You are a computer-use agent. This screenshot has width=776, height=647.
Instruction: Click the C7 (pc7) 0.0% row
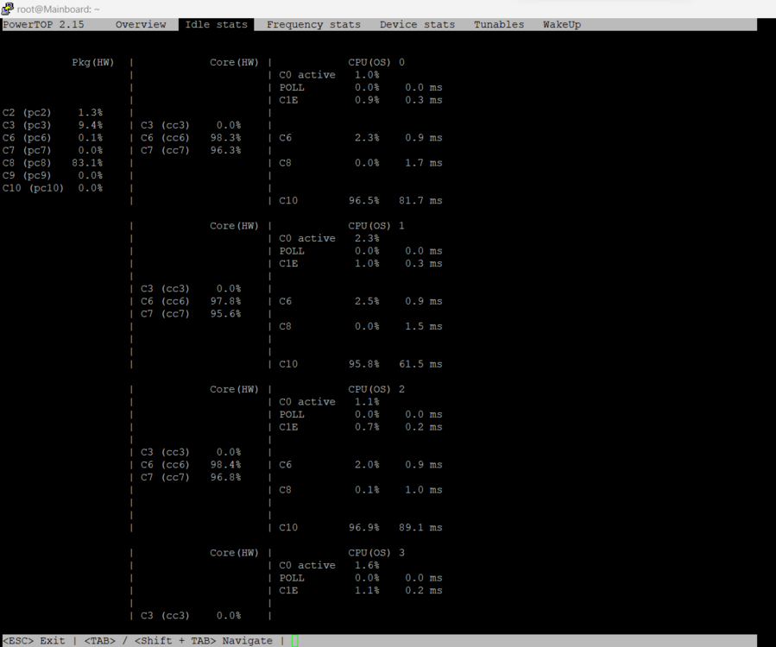tap(53, 150)
